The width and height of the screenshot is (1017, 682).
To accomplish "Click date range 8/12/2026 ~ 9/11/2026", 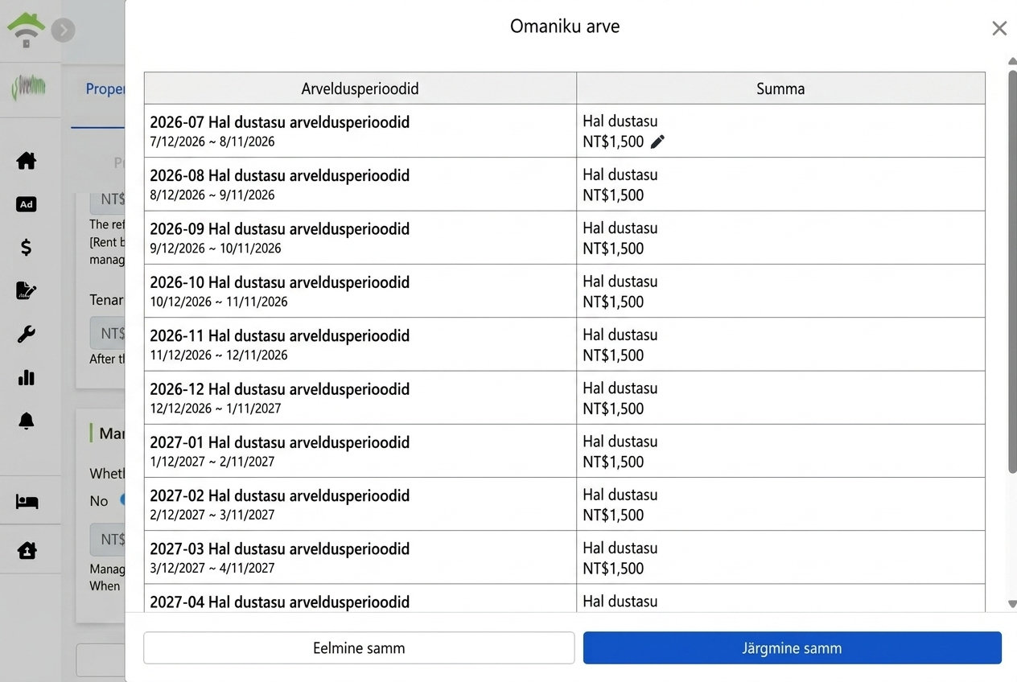I will (212, 195).
